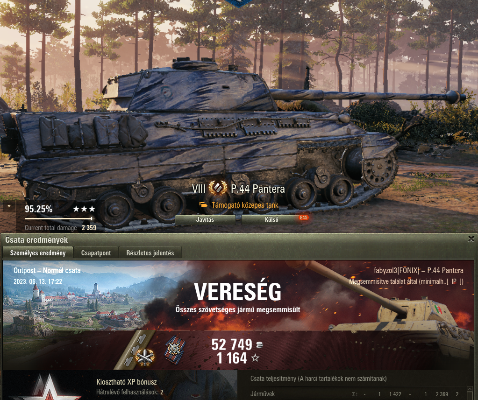478x400 pixels.
Task: Open the Részletes jelentés tab
Action: click(x=150, y=253)
